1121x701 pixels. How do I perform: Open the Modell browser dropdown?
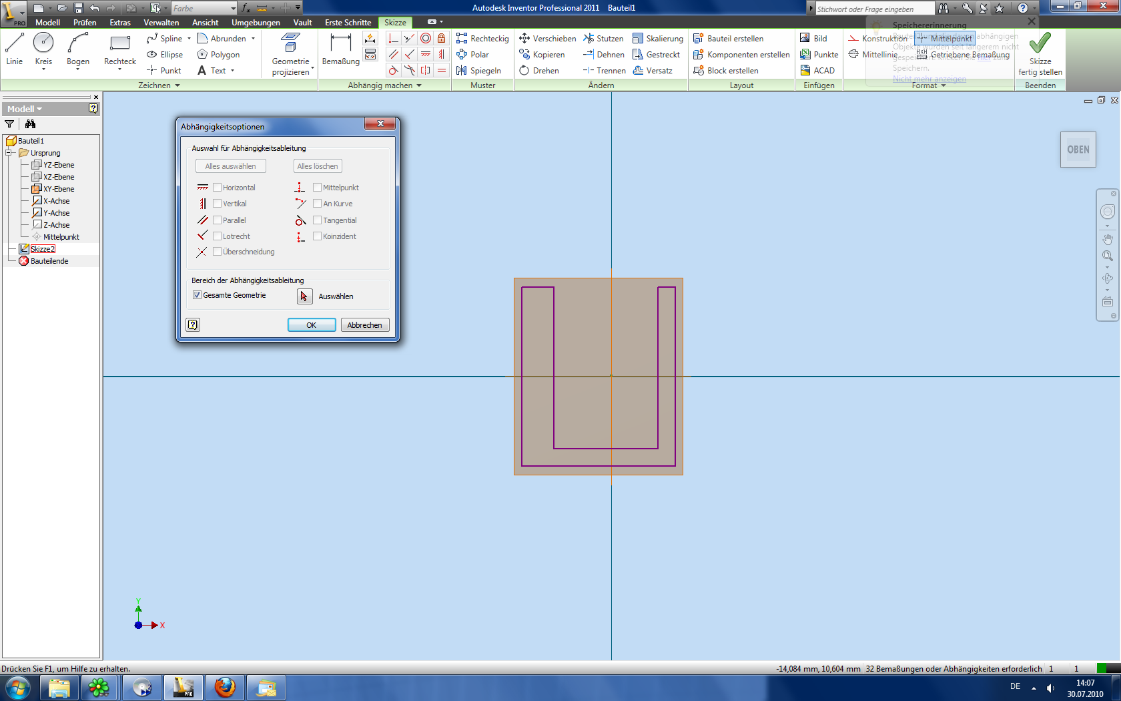[x=25, y=109]
